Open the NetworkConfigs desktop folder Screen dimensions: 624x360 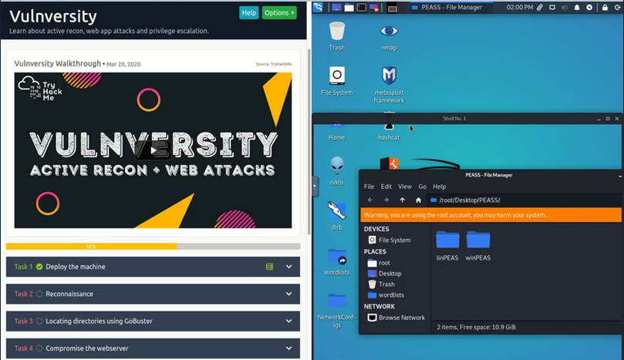336,310
